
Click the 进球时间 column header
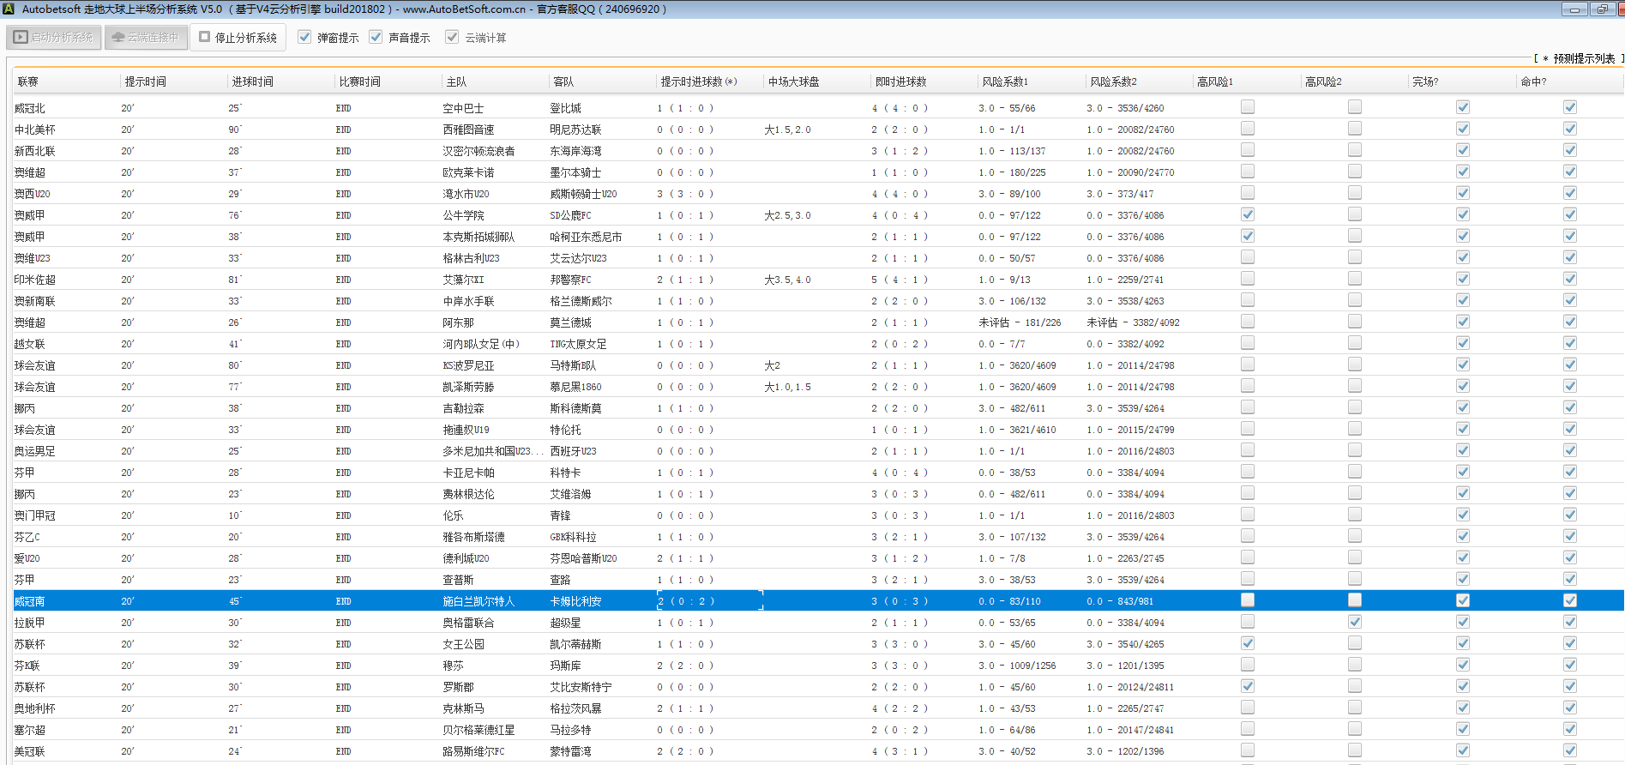252,81
